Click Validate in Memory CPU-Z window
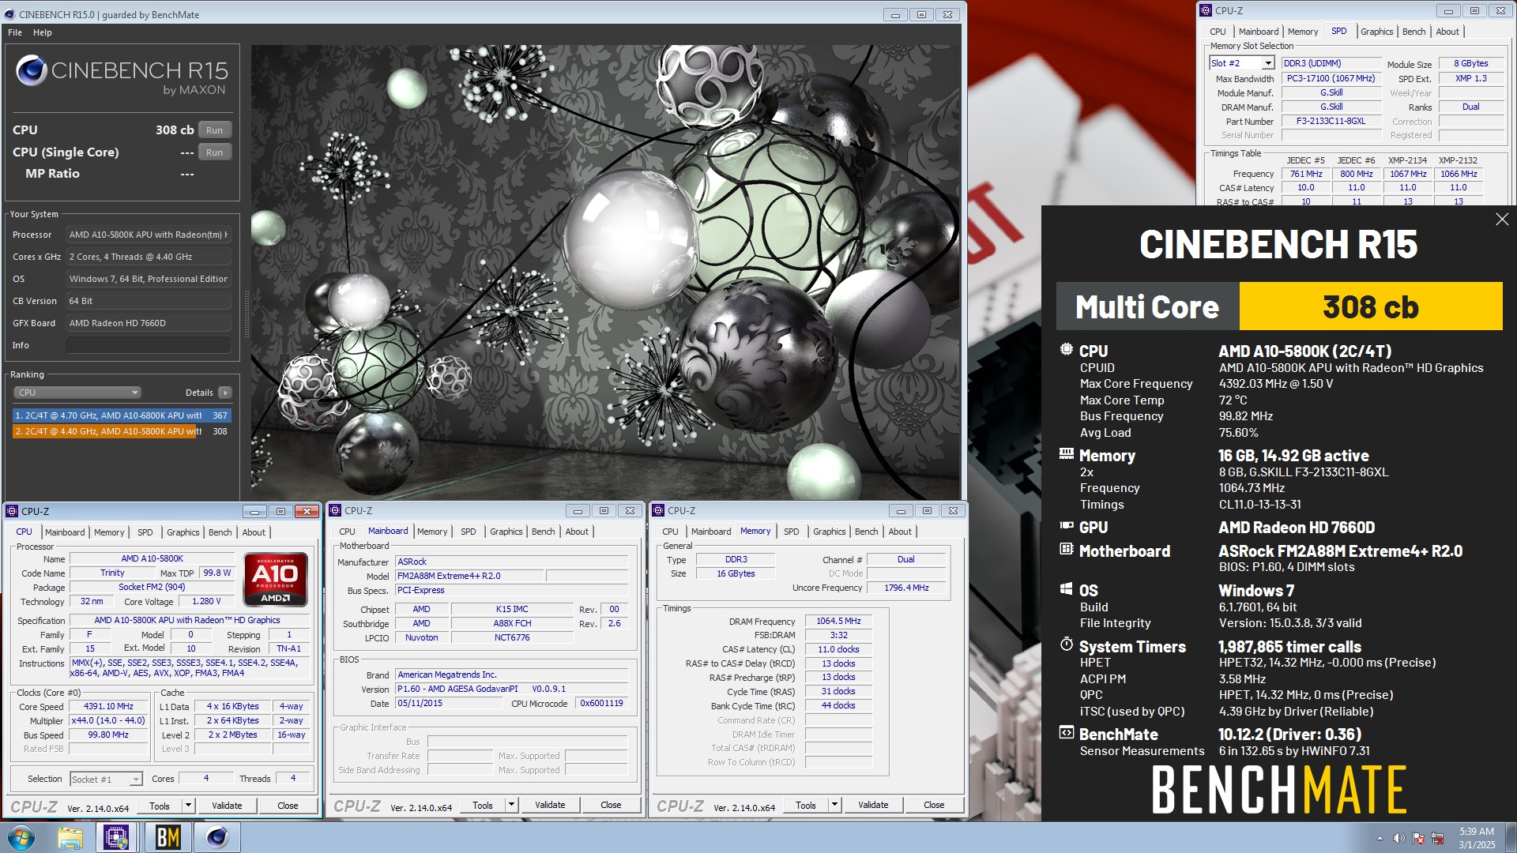The height and width of the screenshot is (853, 1517). coord(873,805)
